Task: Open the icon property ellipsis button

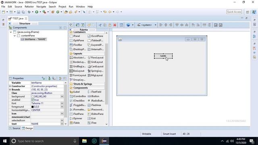Action: coord(62,114)
